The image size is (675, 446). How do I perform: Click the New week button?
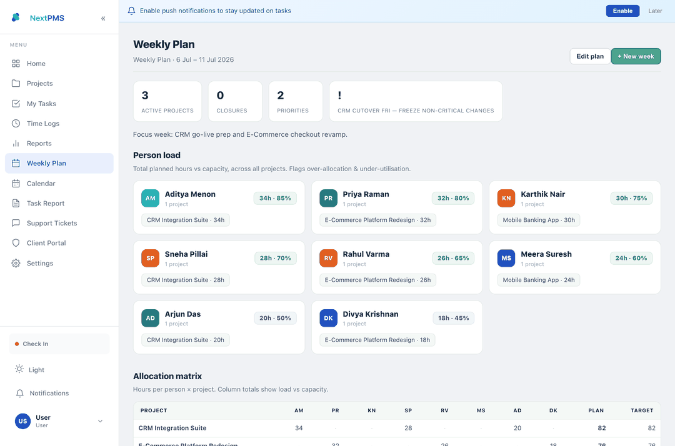636,56
